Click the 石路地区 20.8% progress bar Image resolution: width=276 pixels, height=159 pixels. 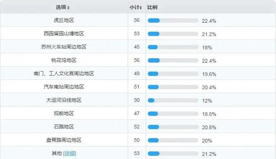click(x=173, y=127)
